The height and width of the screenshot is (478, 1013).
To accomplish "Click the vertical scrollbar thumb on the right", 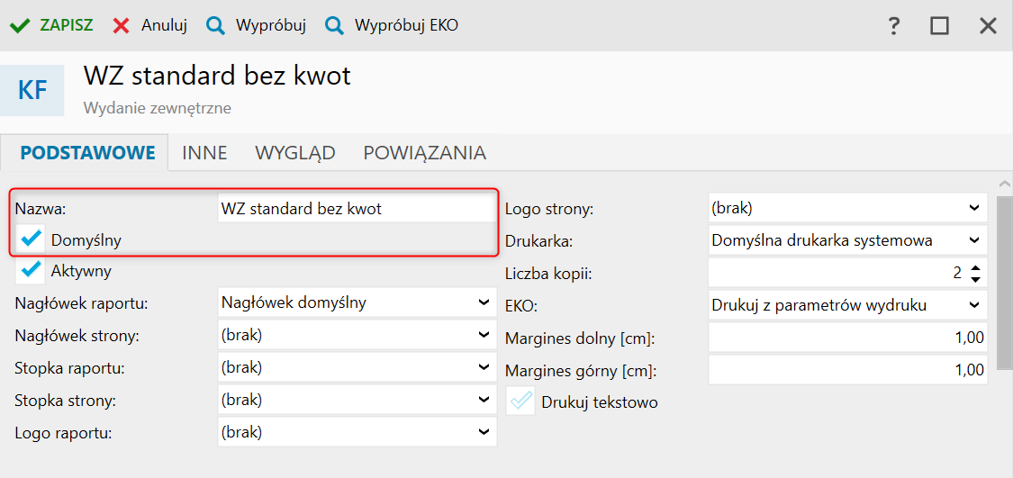I will coord(1004,281).
